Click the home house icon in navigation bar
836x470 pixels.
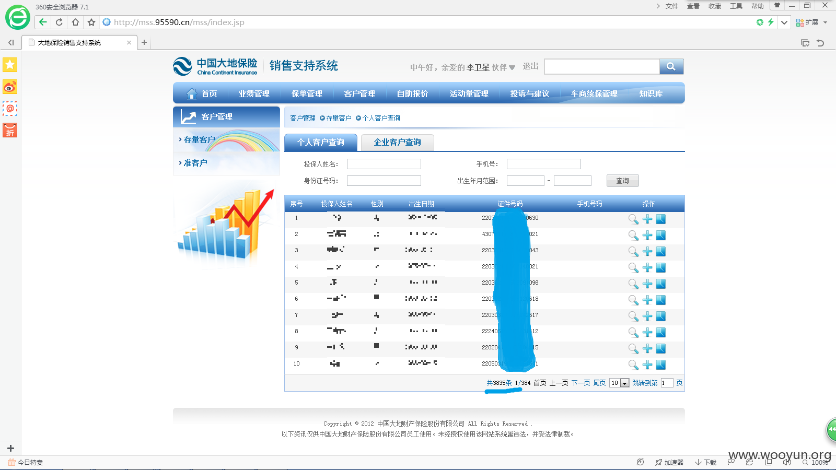[x=191, y=93]
